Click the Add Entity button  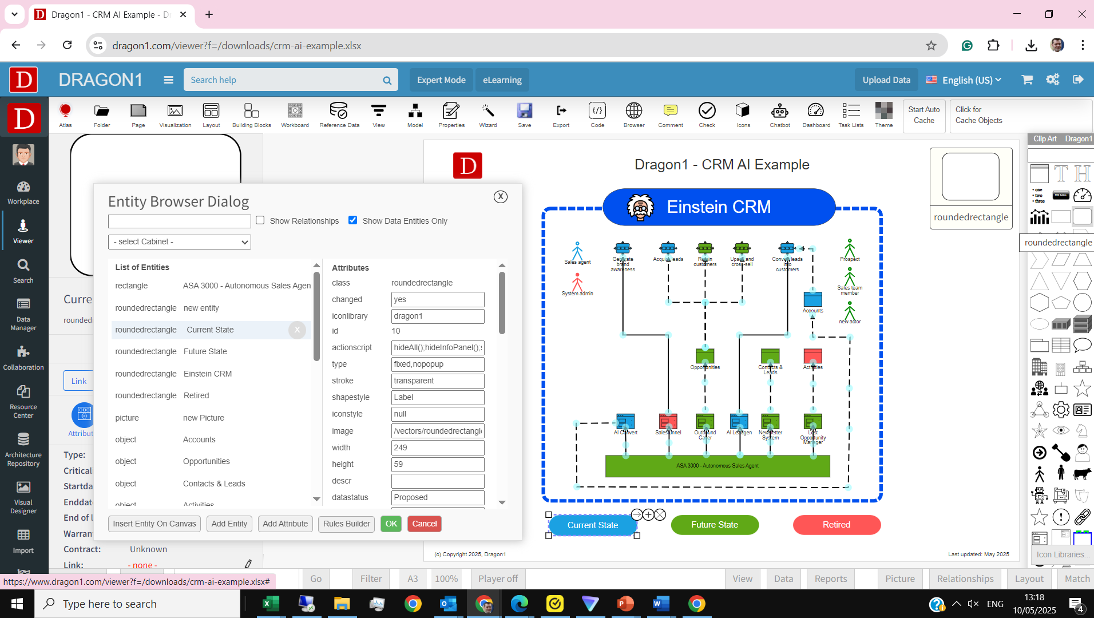point(229,524)
